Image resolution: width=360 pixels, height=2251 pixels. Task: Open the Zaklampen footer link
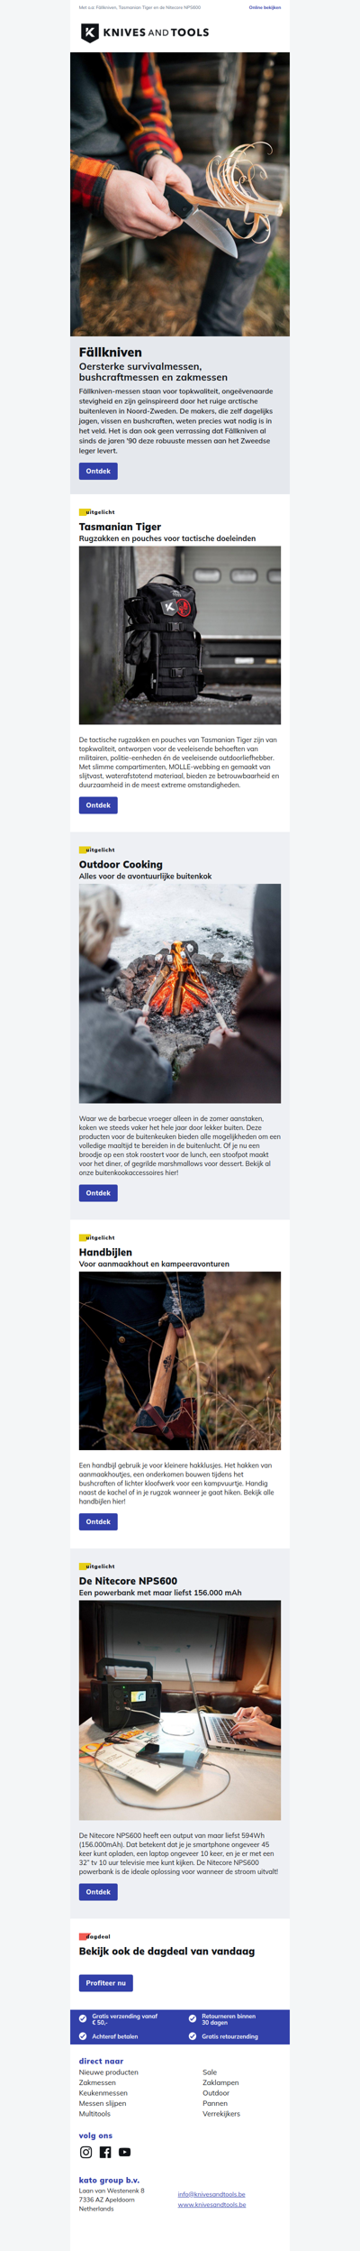coord(220,2082)
